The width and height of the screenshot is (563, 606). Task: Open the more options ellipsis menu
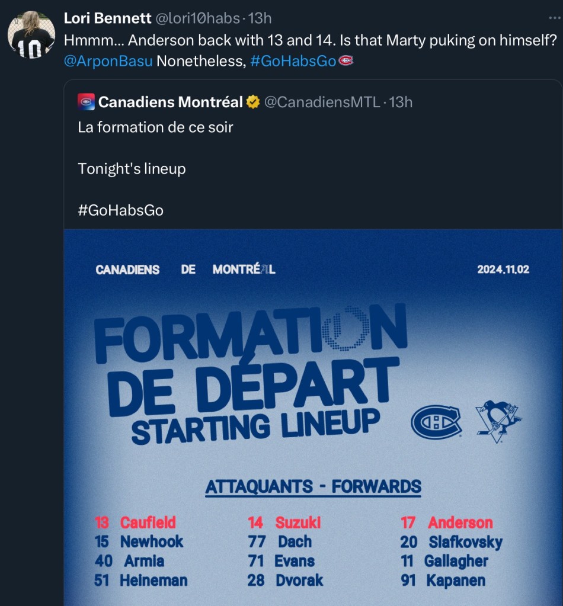554,18
